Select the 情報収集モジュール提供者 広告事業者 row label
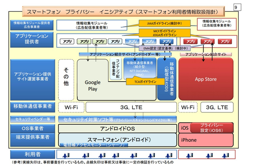Screen dimensions: 253x168 tap(32, 25)
